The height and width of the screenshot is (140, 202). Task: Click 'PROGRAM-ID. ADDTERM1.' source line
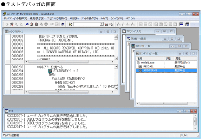(56, 40)
